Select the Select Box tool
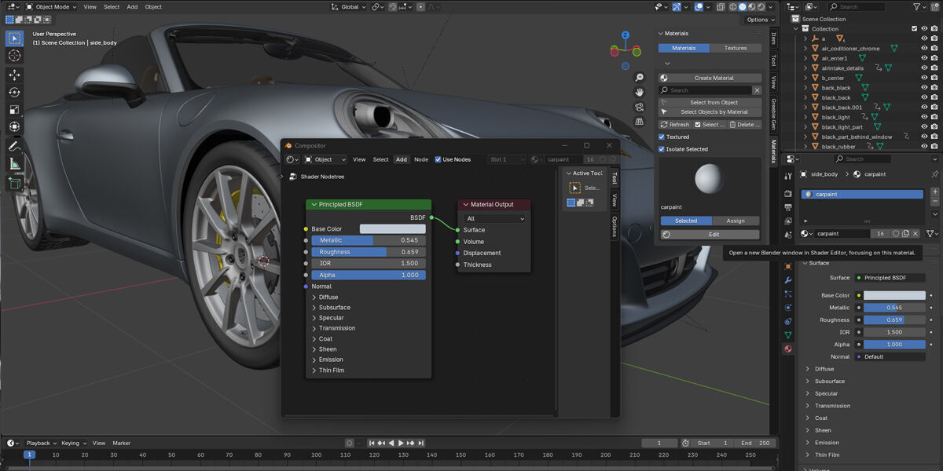The height and width of the screenshot is (471, 943). tap(14, 38)
